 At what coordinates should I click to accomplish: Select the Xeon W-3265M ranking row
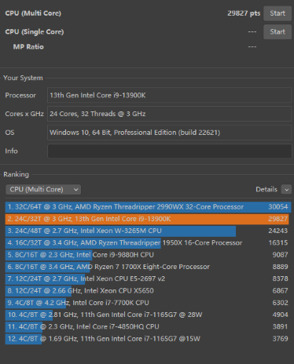[148, 231]
